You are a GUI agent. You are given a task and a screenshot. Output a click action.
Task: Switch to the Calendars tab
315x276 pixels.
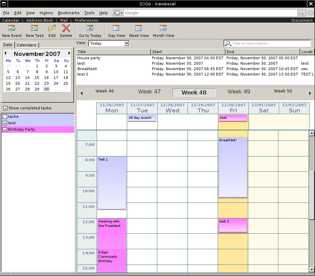pyautogui.click(x=26, y=45)
